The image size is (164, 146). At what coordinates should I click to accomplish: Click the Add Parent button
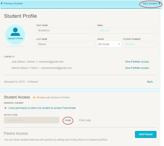click(x=146, y=134)
